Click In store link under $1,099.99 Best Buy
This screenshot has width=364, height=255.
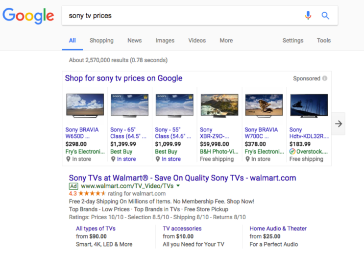[x=171, y=159]
